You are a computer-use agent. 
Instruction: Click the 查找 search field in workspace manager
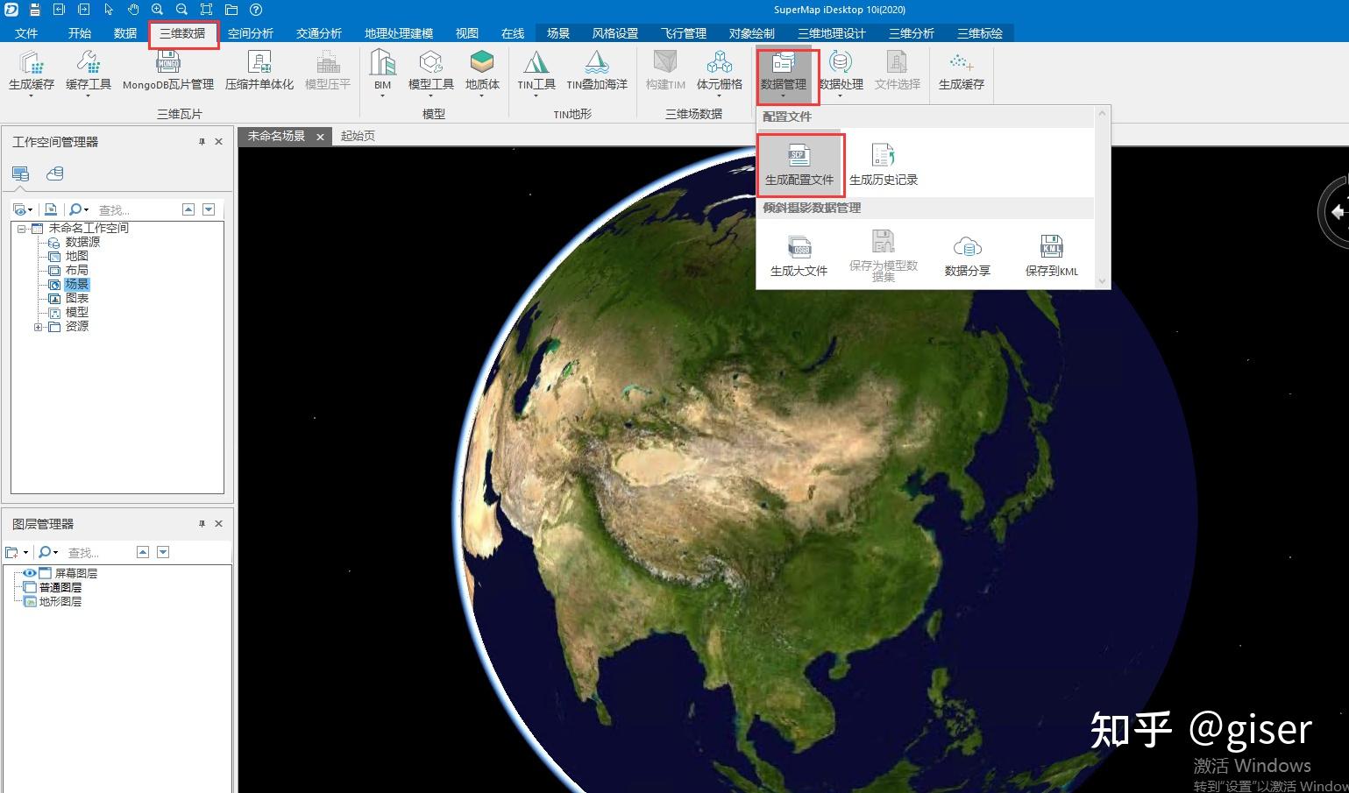136,209
